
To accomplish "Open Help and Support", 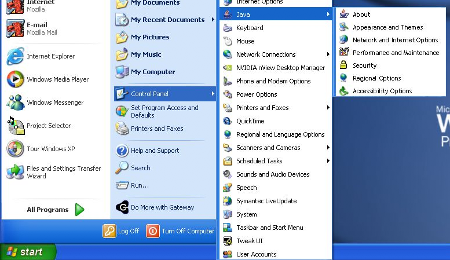I will pos(164,151).
